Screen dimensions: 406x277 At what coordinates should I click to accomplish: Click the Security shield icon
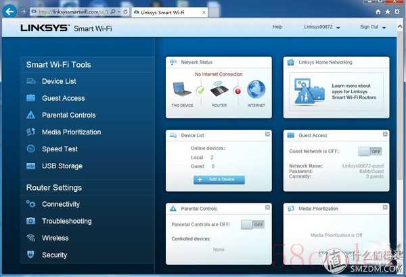pyautogui.click(x=30, y=255)
